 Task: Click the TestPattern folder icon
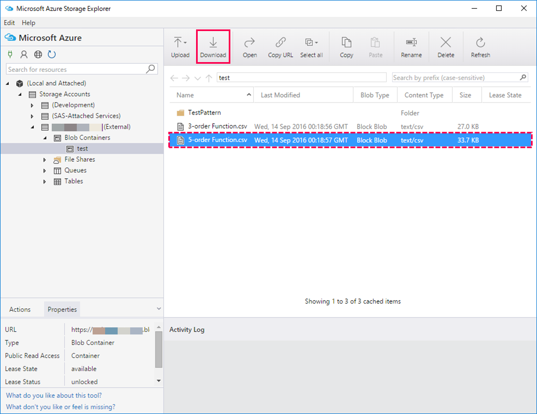point(180,113)
